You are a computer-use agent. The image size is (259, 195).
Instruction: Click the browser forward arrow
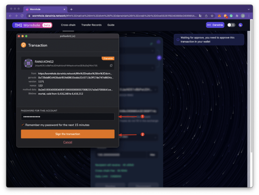[16, 16]
